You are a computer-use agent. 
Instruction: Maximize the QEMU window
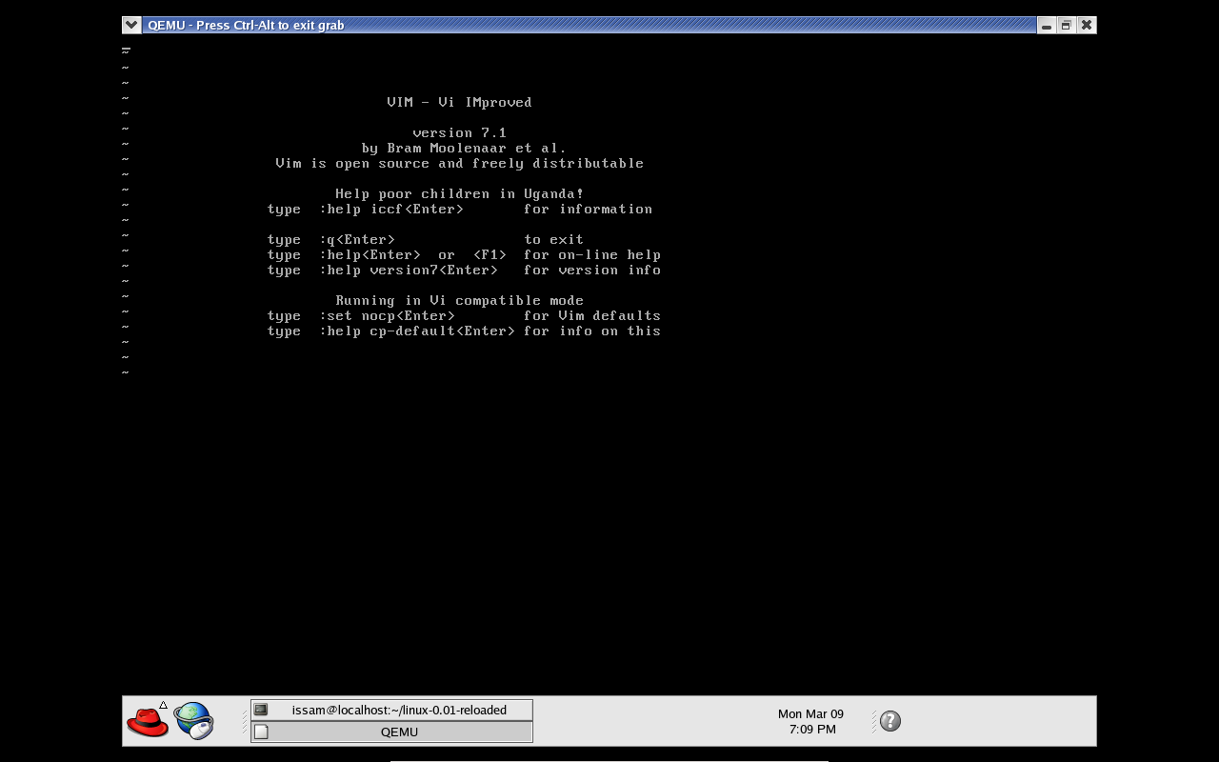(1067, 26)
